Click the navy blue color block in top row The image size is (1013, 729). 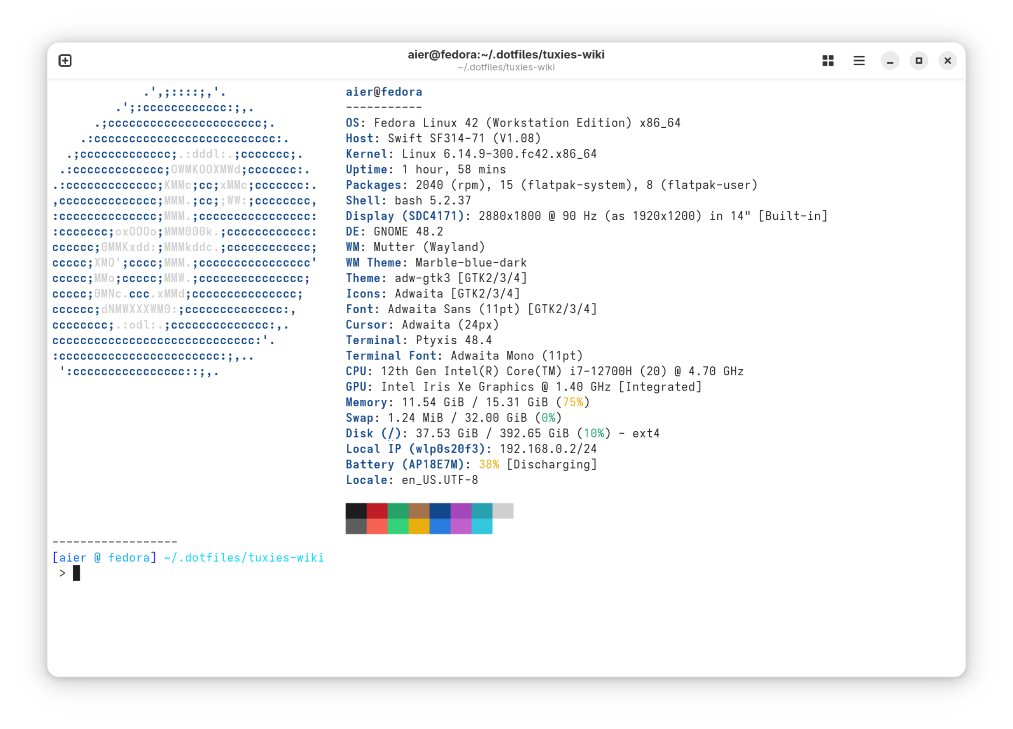(x=440, y=511)
